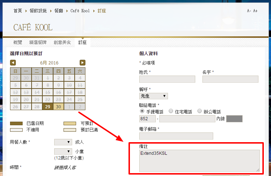Select 辦公電話 radio button

tap(200, 111)
